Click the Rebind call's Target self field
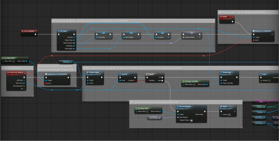The height and width of the screenshot is (141, 279). tap(229, 115)
